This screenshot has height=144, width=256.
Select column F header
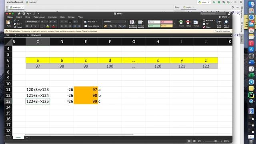(110, 42)
